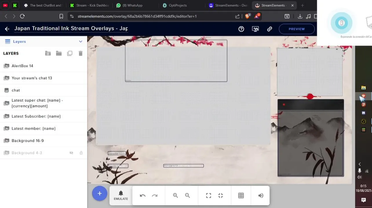Toggle the overlay sound speaker

pos(261,196)
